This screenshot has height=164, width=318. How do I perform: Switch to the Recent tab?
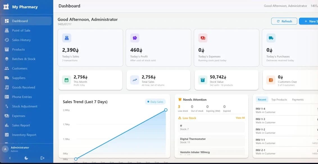[262, 100]
